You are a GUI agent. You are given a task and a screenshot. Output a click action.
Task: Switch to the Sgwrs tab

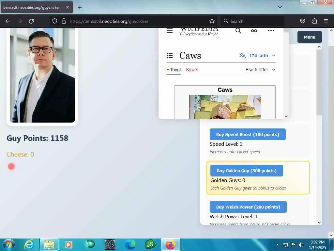192,70
